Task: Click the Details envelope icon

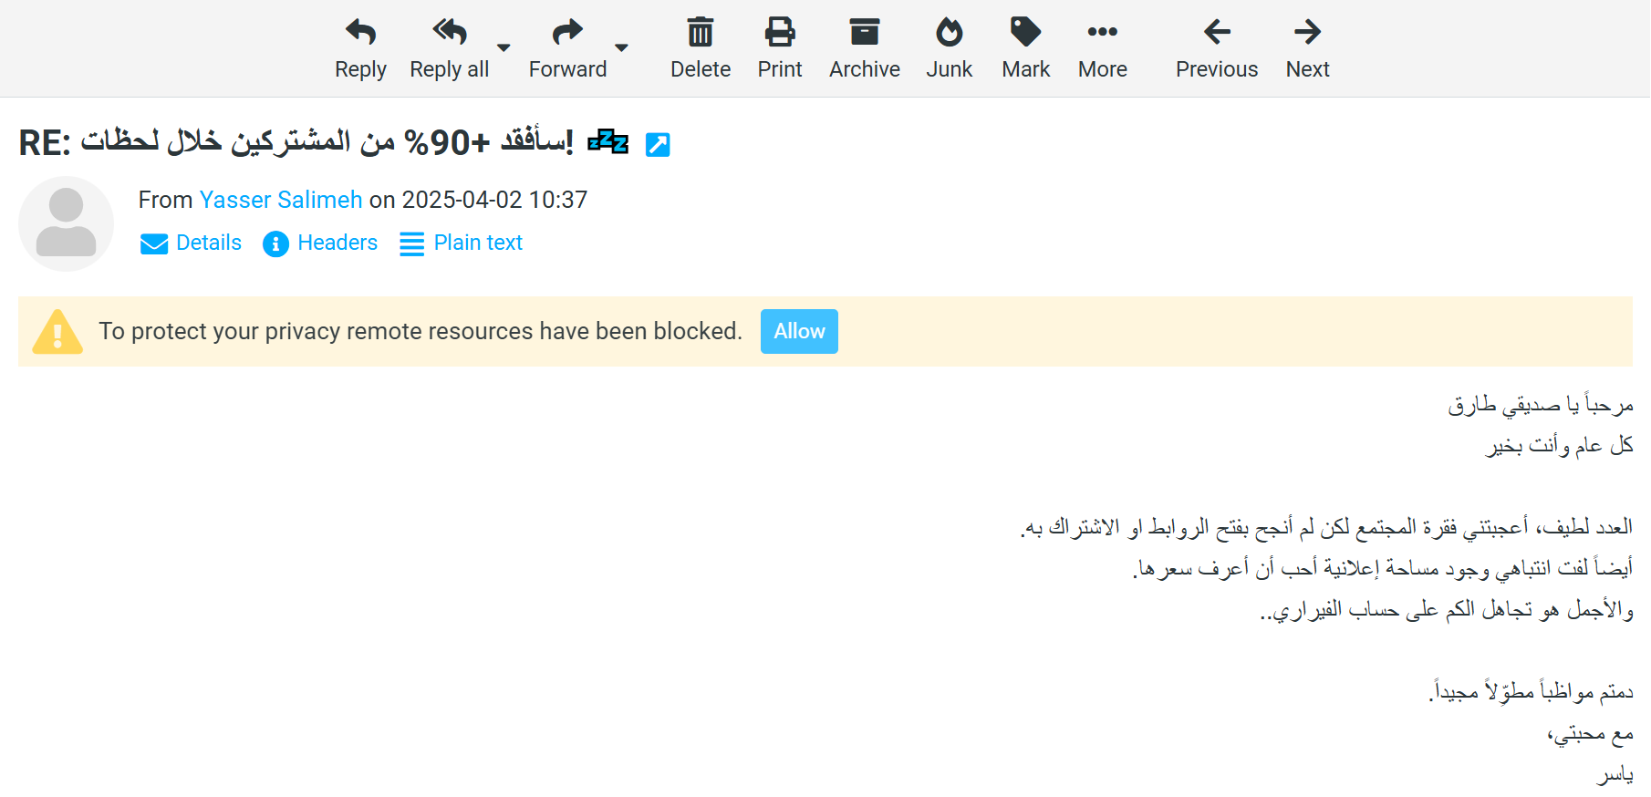Action: (154, 243)
